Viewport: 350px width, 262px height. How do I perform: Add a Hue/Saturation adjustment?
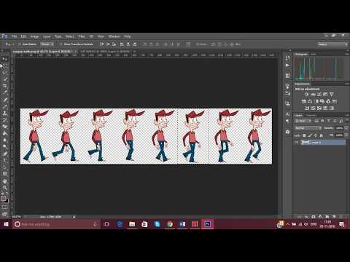pyautogui.click(x=303, y=101)
